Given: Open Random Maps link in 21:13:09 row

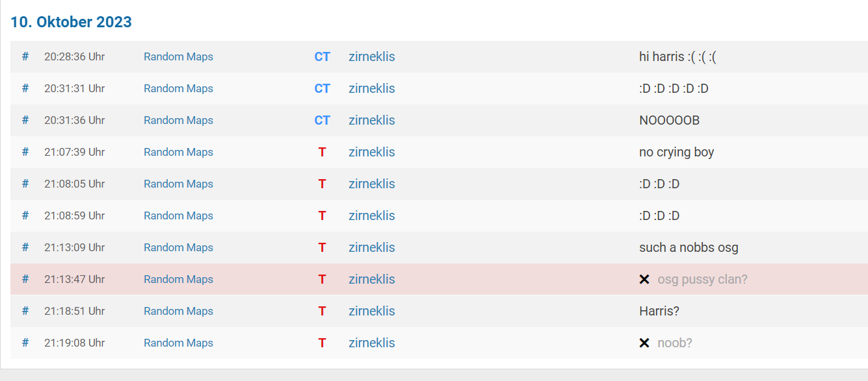Looking at the screenshot, I should 178,247.
